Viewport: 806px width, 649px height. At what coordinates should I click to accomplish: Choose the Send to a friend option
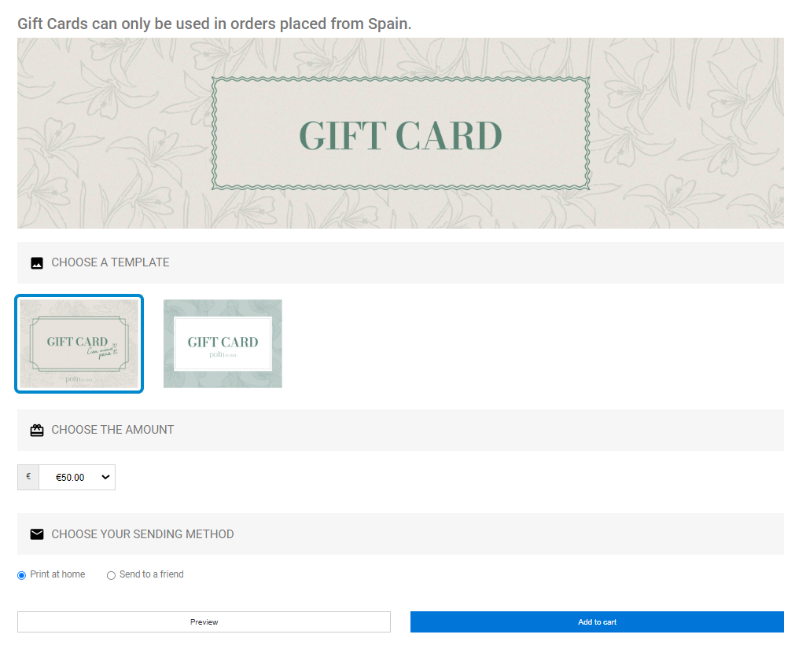coord(111,575)
